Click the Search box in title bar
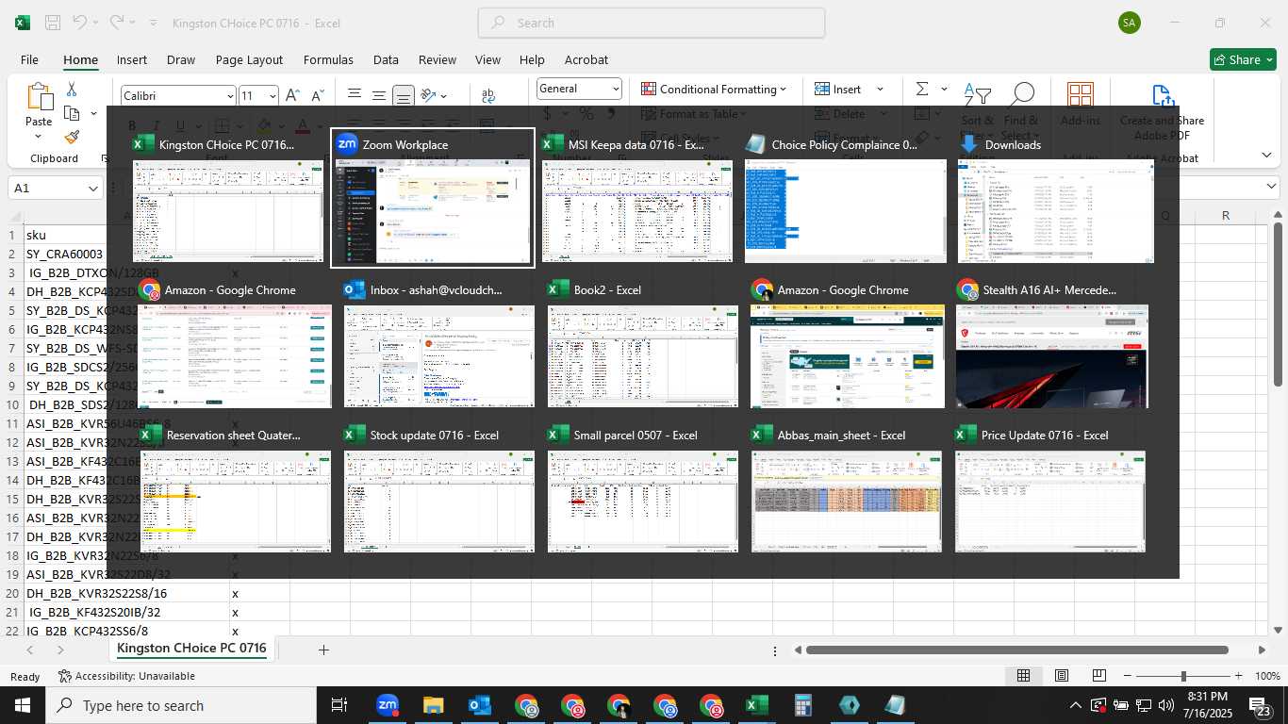Image resolution: width=1288 pixels, height=724 pixels. [x=652, y=23]
